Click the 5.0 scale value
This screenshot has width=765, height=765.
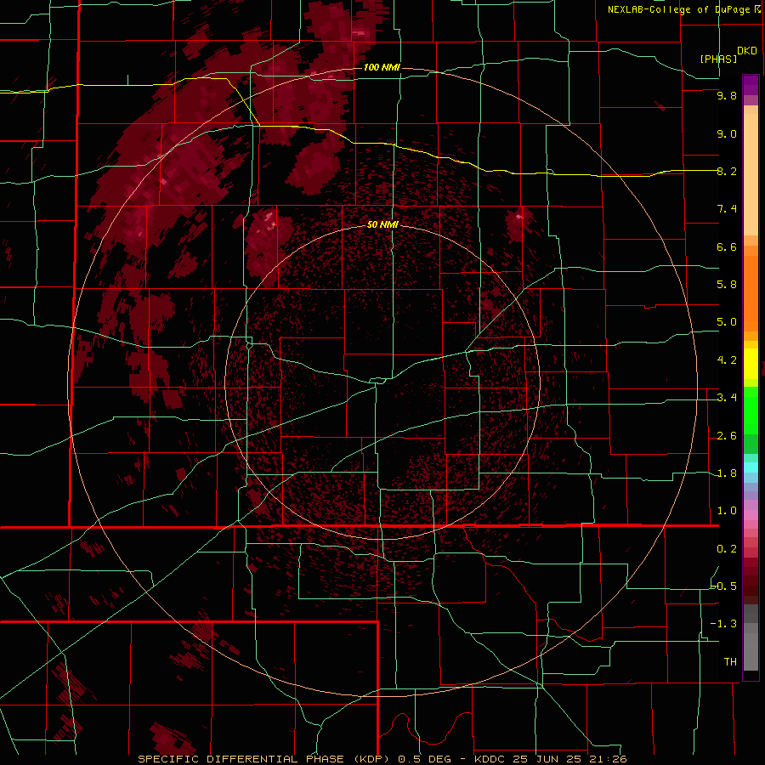click(x=727, y=322)
